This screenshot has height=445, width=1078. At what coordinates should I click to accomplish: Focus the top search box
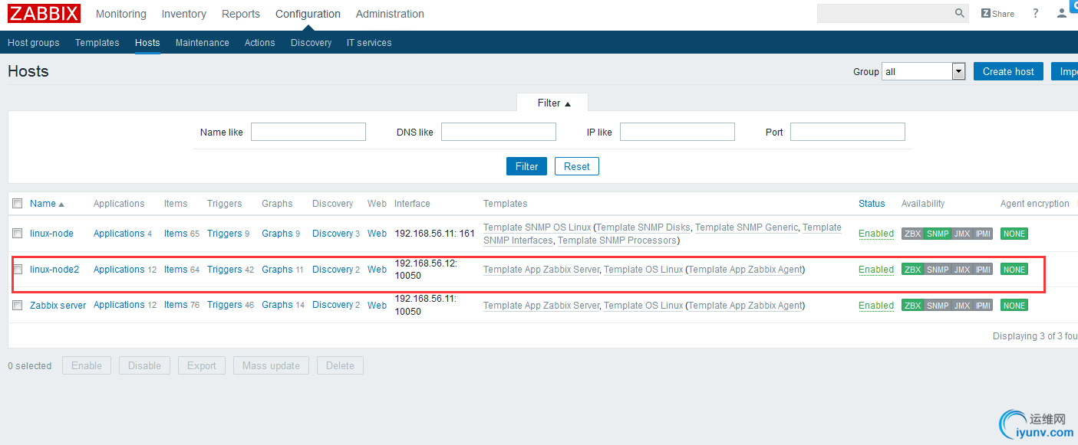click(885, 13)
